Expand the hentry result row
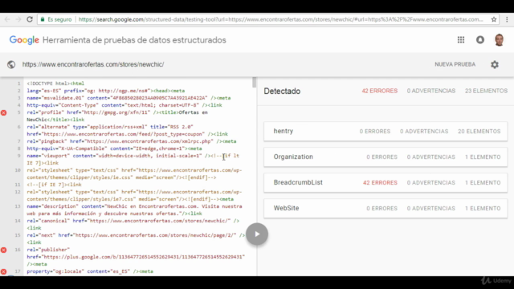The width and height of the screenshot is (514, 289). [385, 132]
